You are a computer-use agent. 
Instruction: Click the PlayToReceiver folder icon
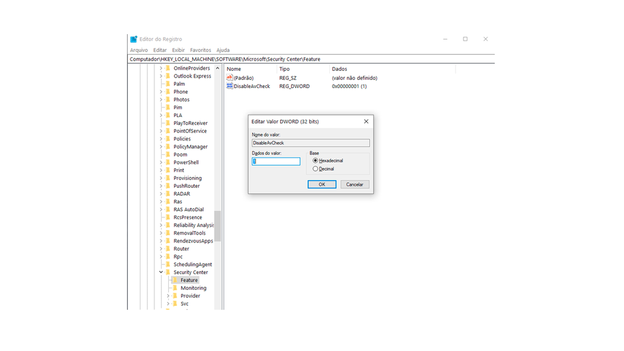click(168, 123)
